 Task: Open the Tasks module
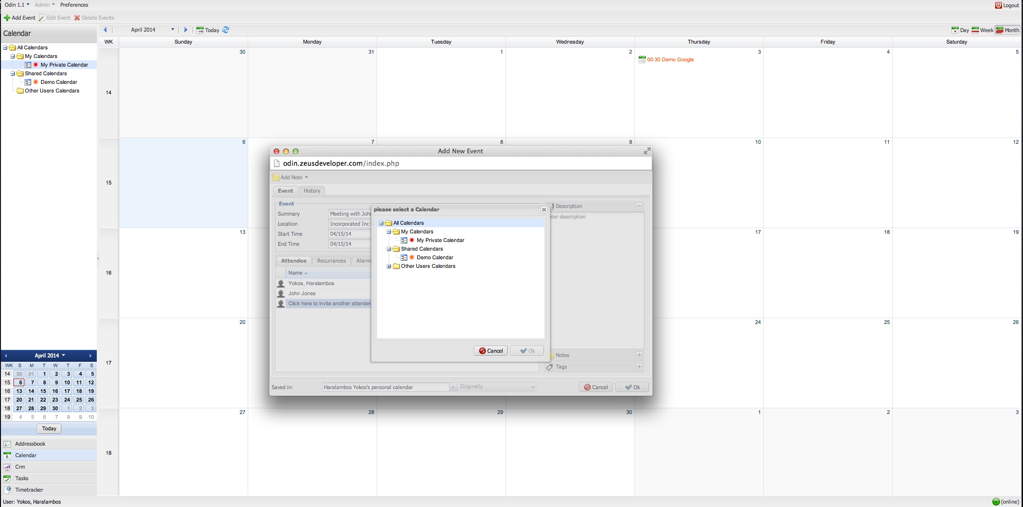[49, 478]
